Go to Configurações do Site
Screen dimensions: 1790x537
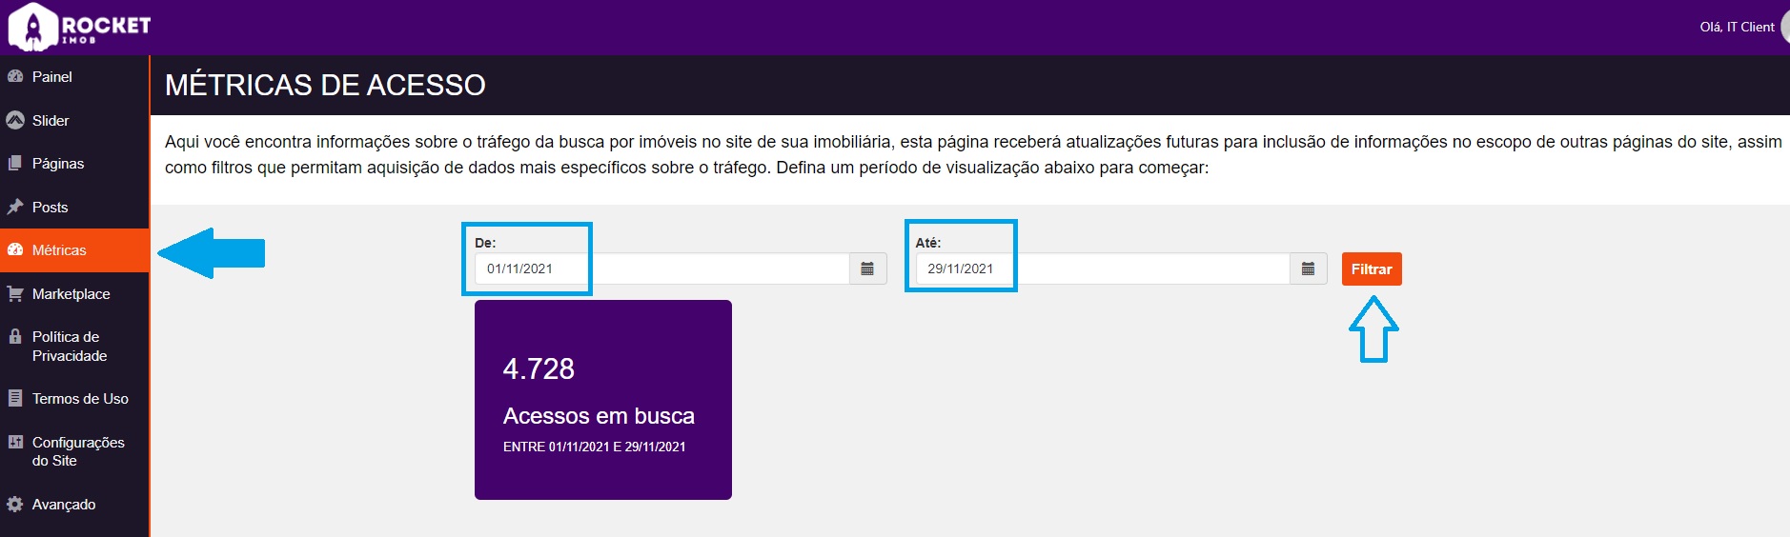pyautogui.click(x=77, y=451)
